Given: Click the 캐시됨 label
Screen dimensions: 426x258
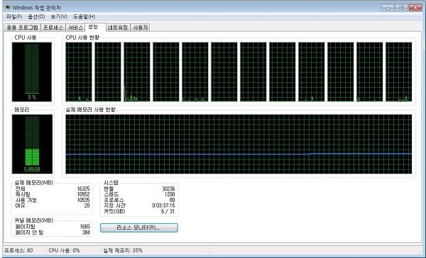Looking at the screenshot, I should (23, 194).
